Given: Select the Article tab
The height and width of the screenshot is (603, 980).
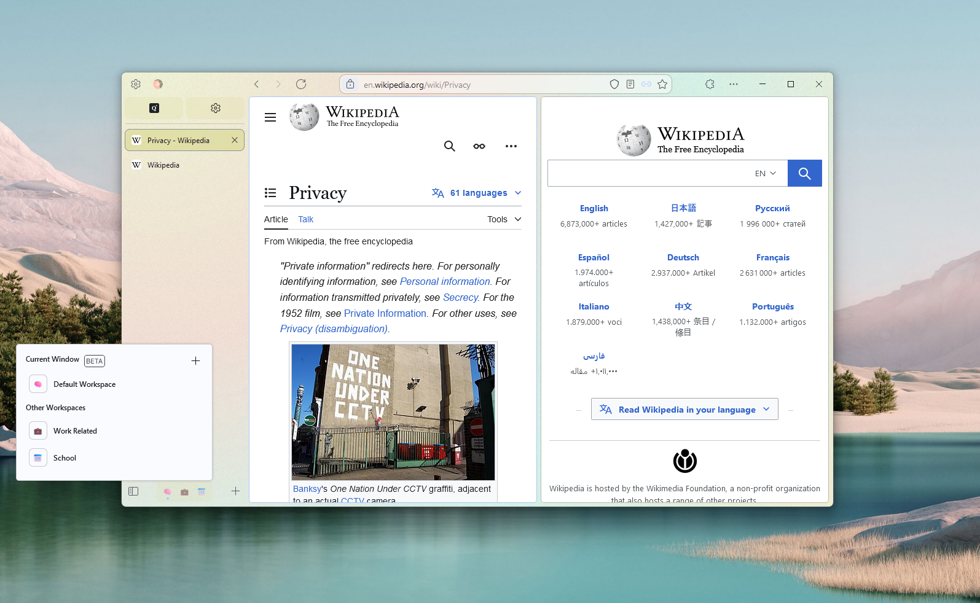Looking at the screenshot, I should click(x=276, y=219).
